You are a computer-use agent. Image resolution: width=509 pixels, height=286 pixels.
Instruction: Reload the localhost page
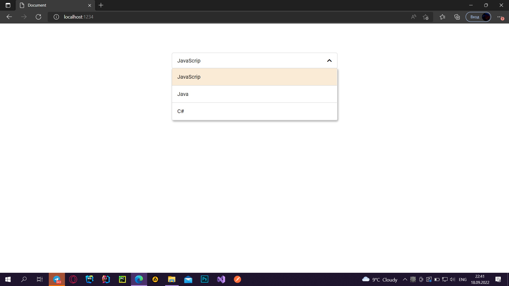[38, 17]
